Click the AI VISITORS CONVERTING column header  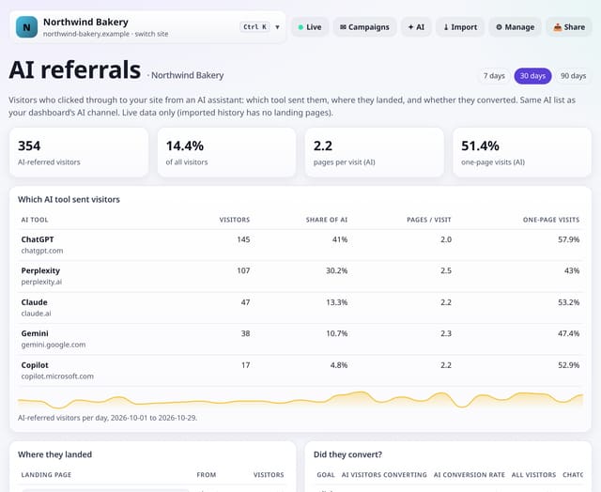(x=384, y=475)
